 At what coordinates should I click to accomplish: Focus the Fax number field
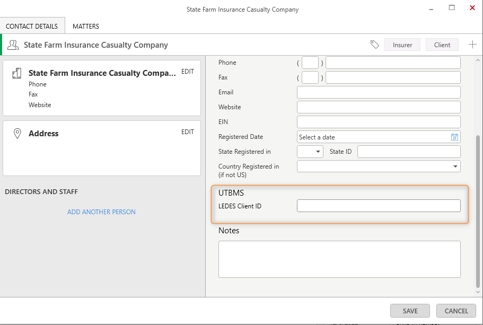pos(393,77)
